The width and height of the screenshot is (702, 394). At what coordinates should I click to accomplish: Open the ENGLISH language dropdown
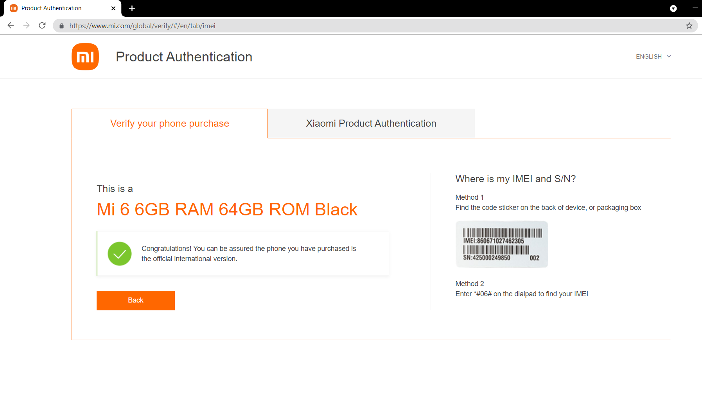649,57
